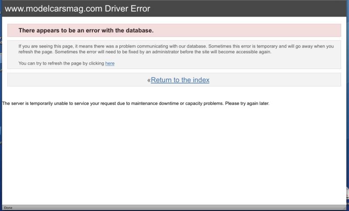Viewport: 349px width, 211px height.
Task: Click the 'here' refresh link
Action: point(110,63)
